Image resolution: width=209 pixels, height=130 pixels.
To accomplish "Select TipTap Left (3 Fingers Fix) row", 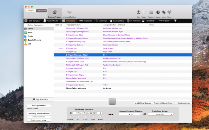I will click(123, 28).
